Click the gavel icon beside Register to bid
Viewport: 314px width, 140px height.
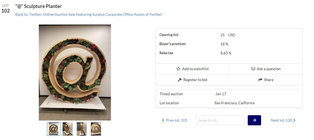180,80
